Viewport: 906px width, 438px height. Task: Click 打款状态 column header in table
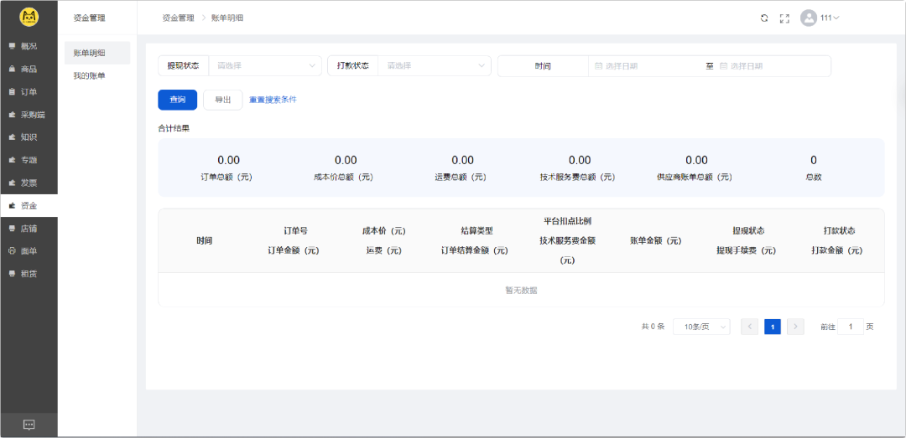[x=839, y=231]
